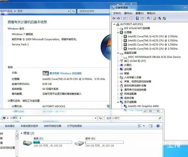Collapse the 处理器 processors node

point(118,32)
